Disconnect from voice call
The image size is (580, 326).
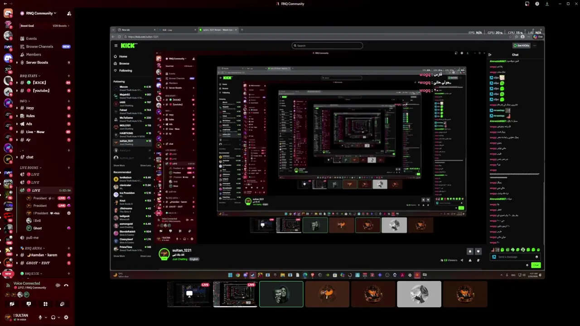coord(66,285)
